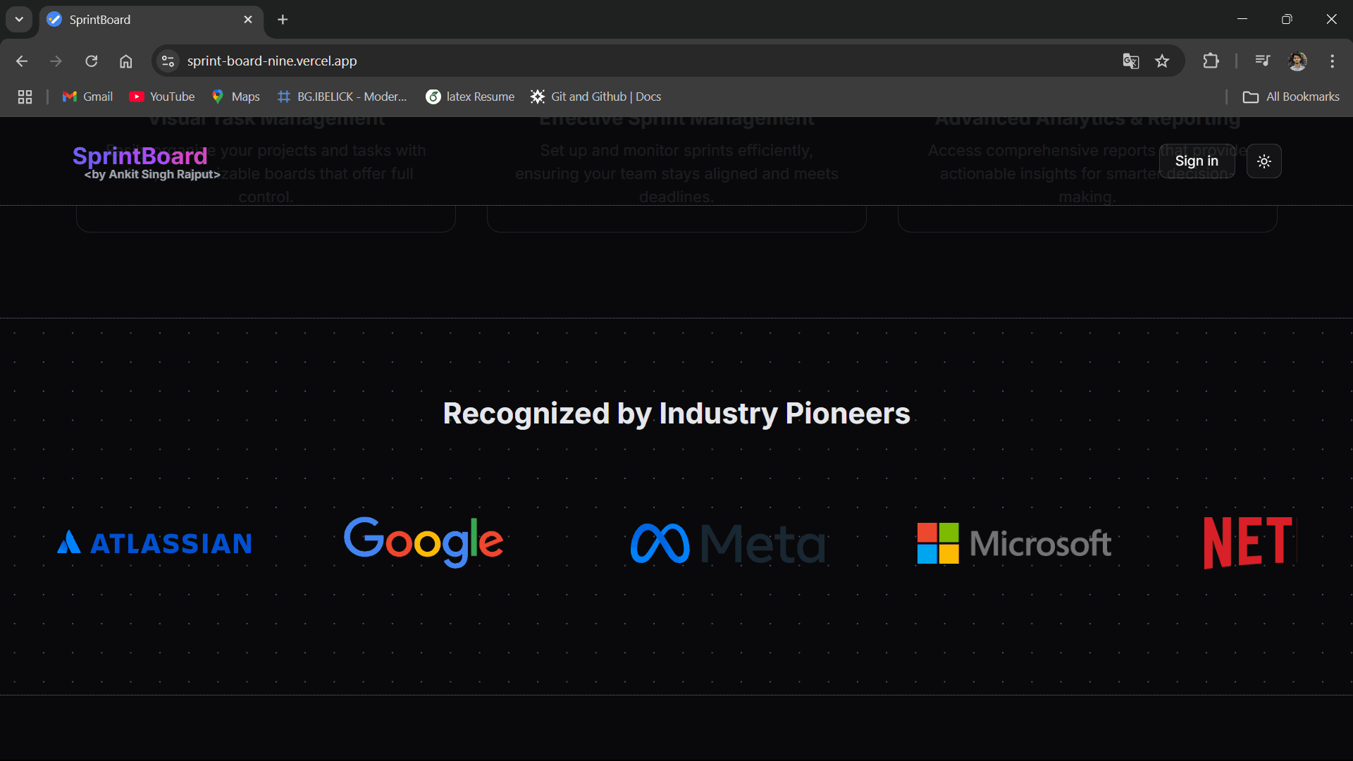Image resolution: width=1353 pixels, height=761 pixels.
Task: Open the latex Resume bookmark
Action: [470, 97]
